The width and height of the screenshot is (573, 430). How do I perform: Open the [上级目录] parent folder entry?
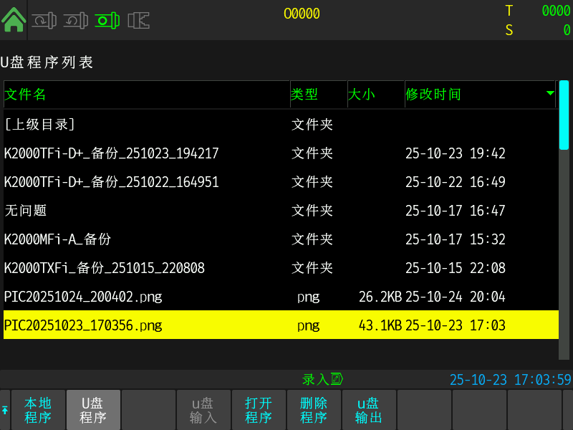[40, 124]
